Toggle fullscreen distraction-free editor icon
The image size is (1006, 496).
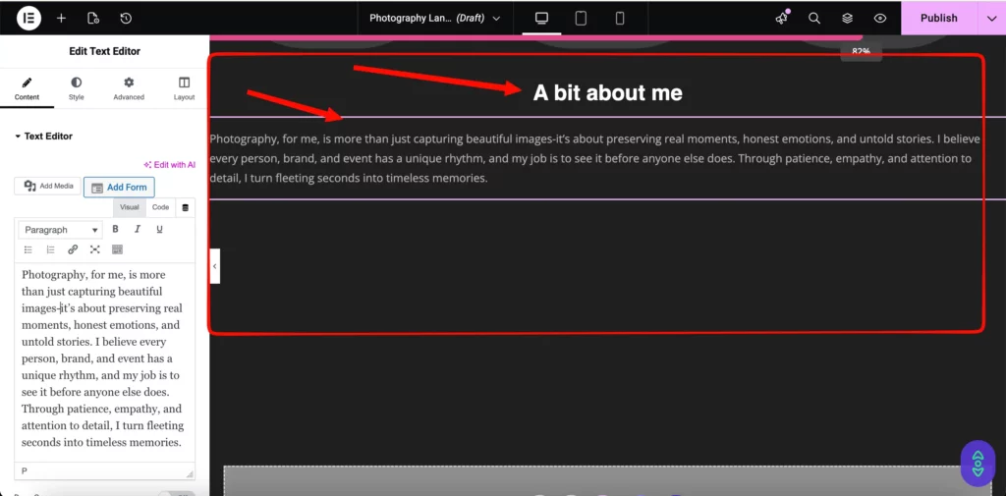click(95, 249)
